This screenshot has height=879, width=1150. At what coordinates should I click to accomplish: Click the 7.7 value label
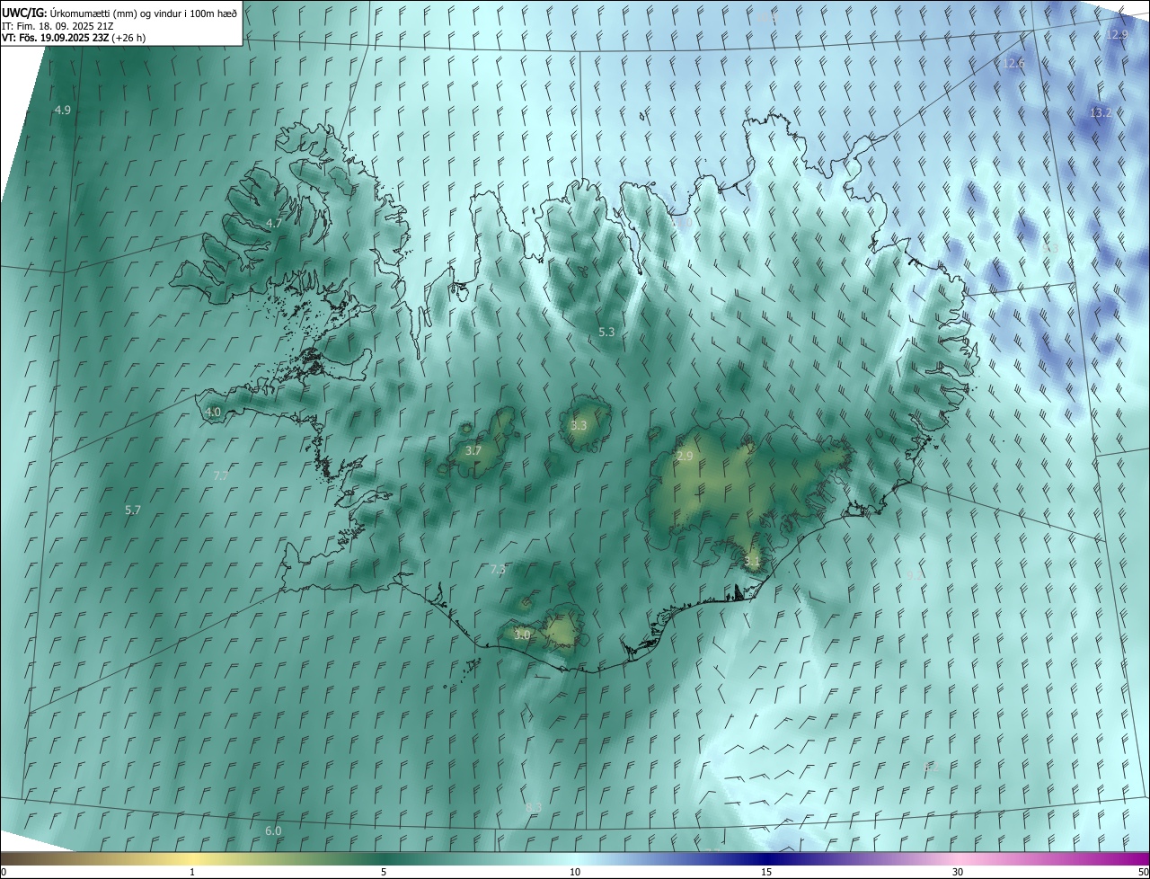tap(221, 475)
